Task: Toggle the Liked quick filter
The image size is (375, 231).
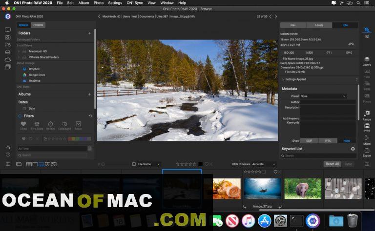Action: tap(23, 125)
